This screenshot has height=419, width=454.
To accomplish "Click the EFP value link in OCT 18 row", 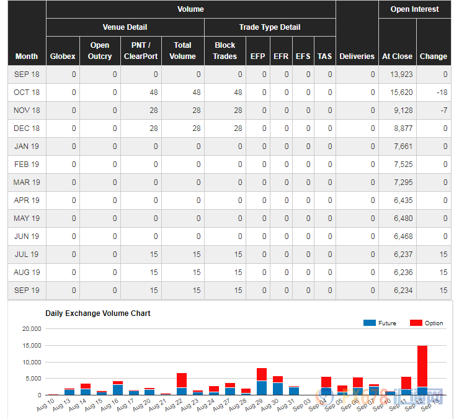I will coord(264,92).
